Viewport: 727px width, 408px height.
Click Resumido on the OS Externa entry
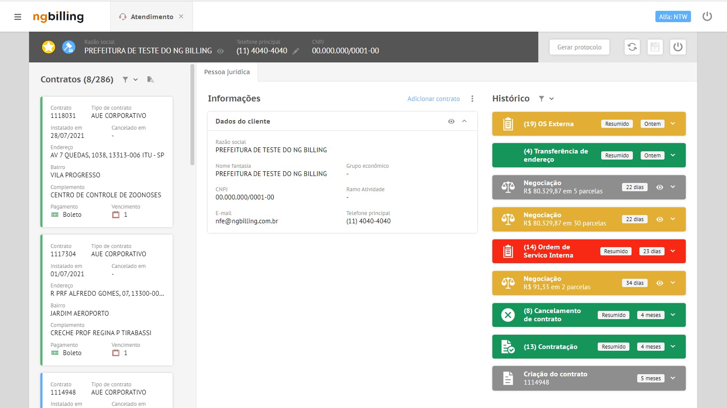click(617, 124)
